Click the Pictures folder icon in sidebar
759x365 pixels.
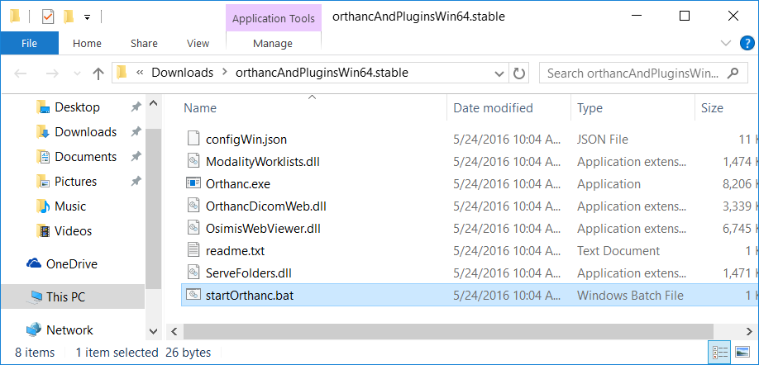click(43, 182)
